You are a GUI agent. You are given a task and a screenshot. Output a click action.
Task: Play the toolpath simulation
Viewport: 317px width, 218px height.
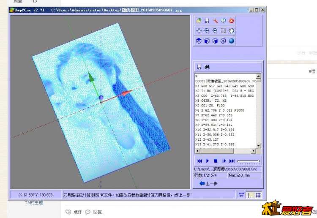[208, 161]
